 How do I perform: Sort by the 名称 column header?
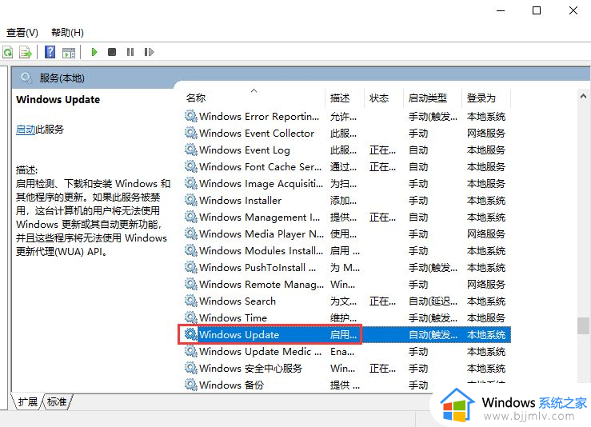196,98
